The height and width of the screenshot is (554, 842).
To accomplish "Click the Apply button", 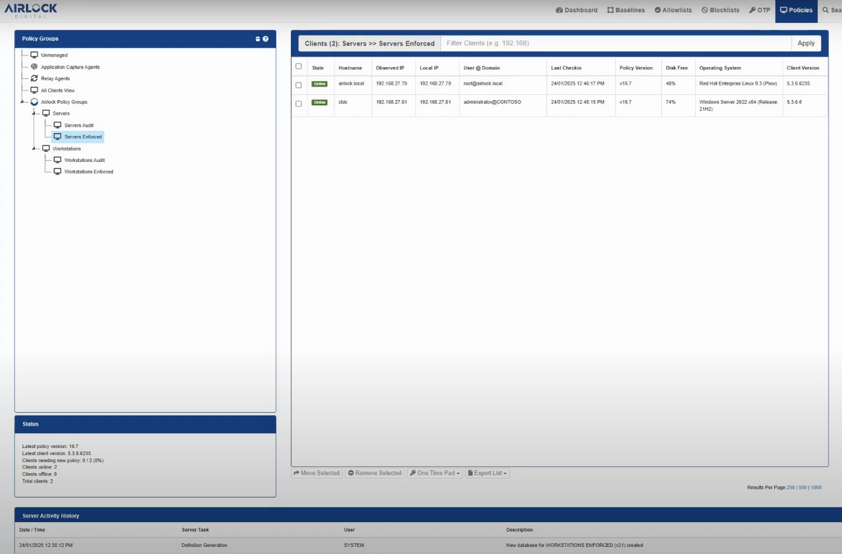I will pyautogui.click(x=806, y=43).
